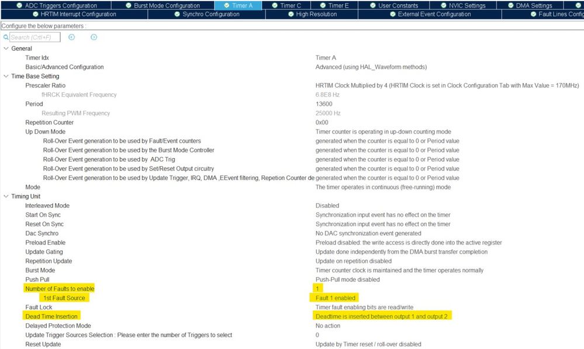Select the Dead Time Insertion row label
The height and width of the screenshot is (349, 584).
tap(51, 317)
